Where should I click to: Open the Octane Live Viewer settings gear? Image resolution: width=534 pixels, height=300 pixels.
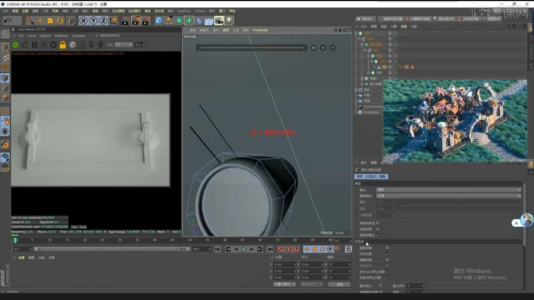click(53, 45)
